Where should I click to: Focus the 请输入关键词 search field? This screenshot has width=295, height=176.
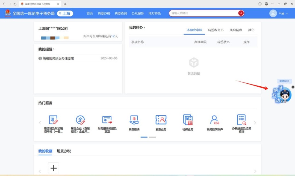pos(203,13)
